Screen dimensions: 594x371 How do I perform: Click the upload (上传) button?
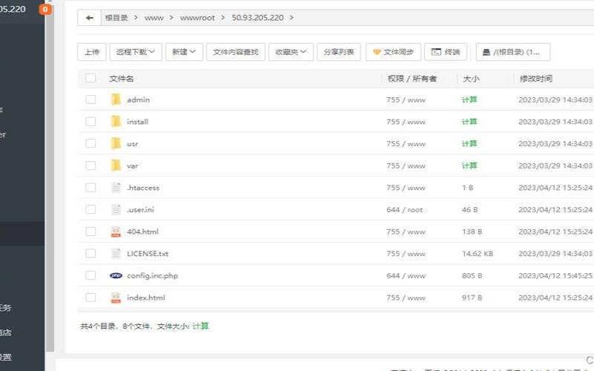tap(91, 52)
